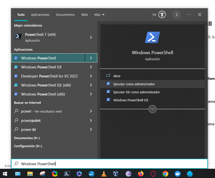Switch to the Todo tab

tap(21, 15)
